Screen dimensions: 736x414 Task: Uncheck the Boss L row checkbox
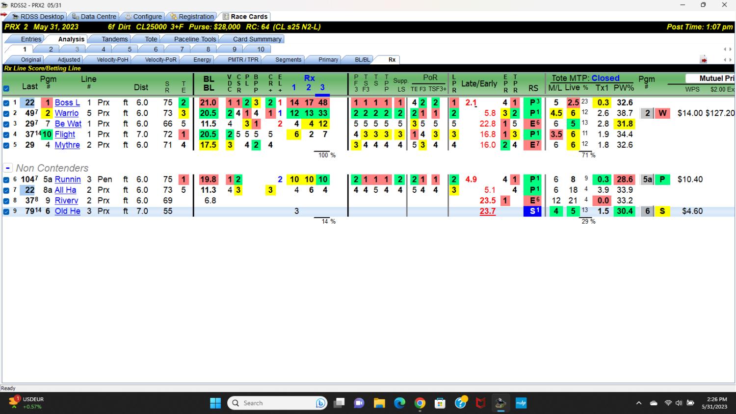[x=6, y=103]
